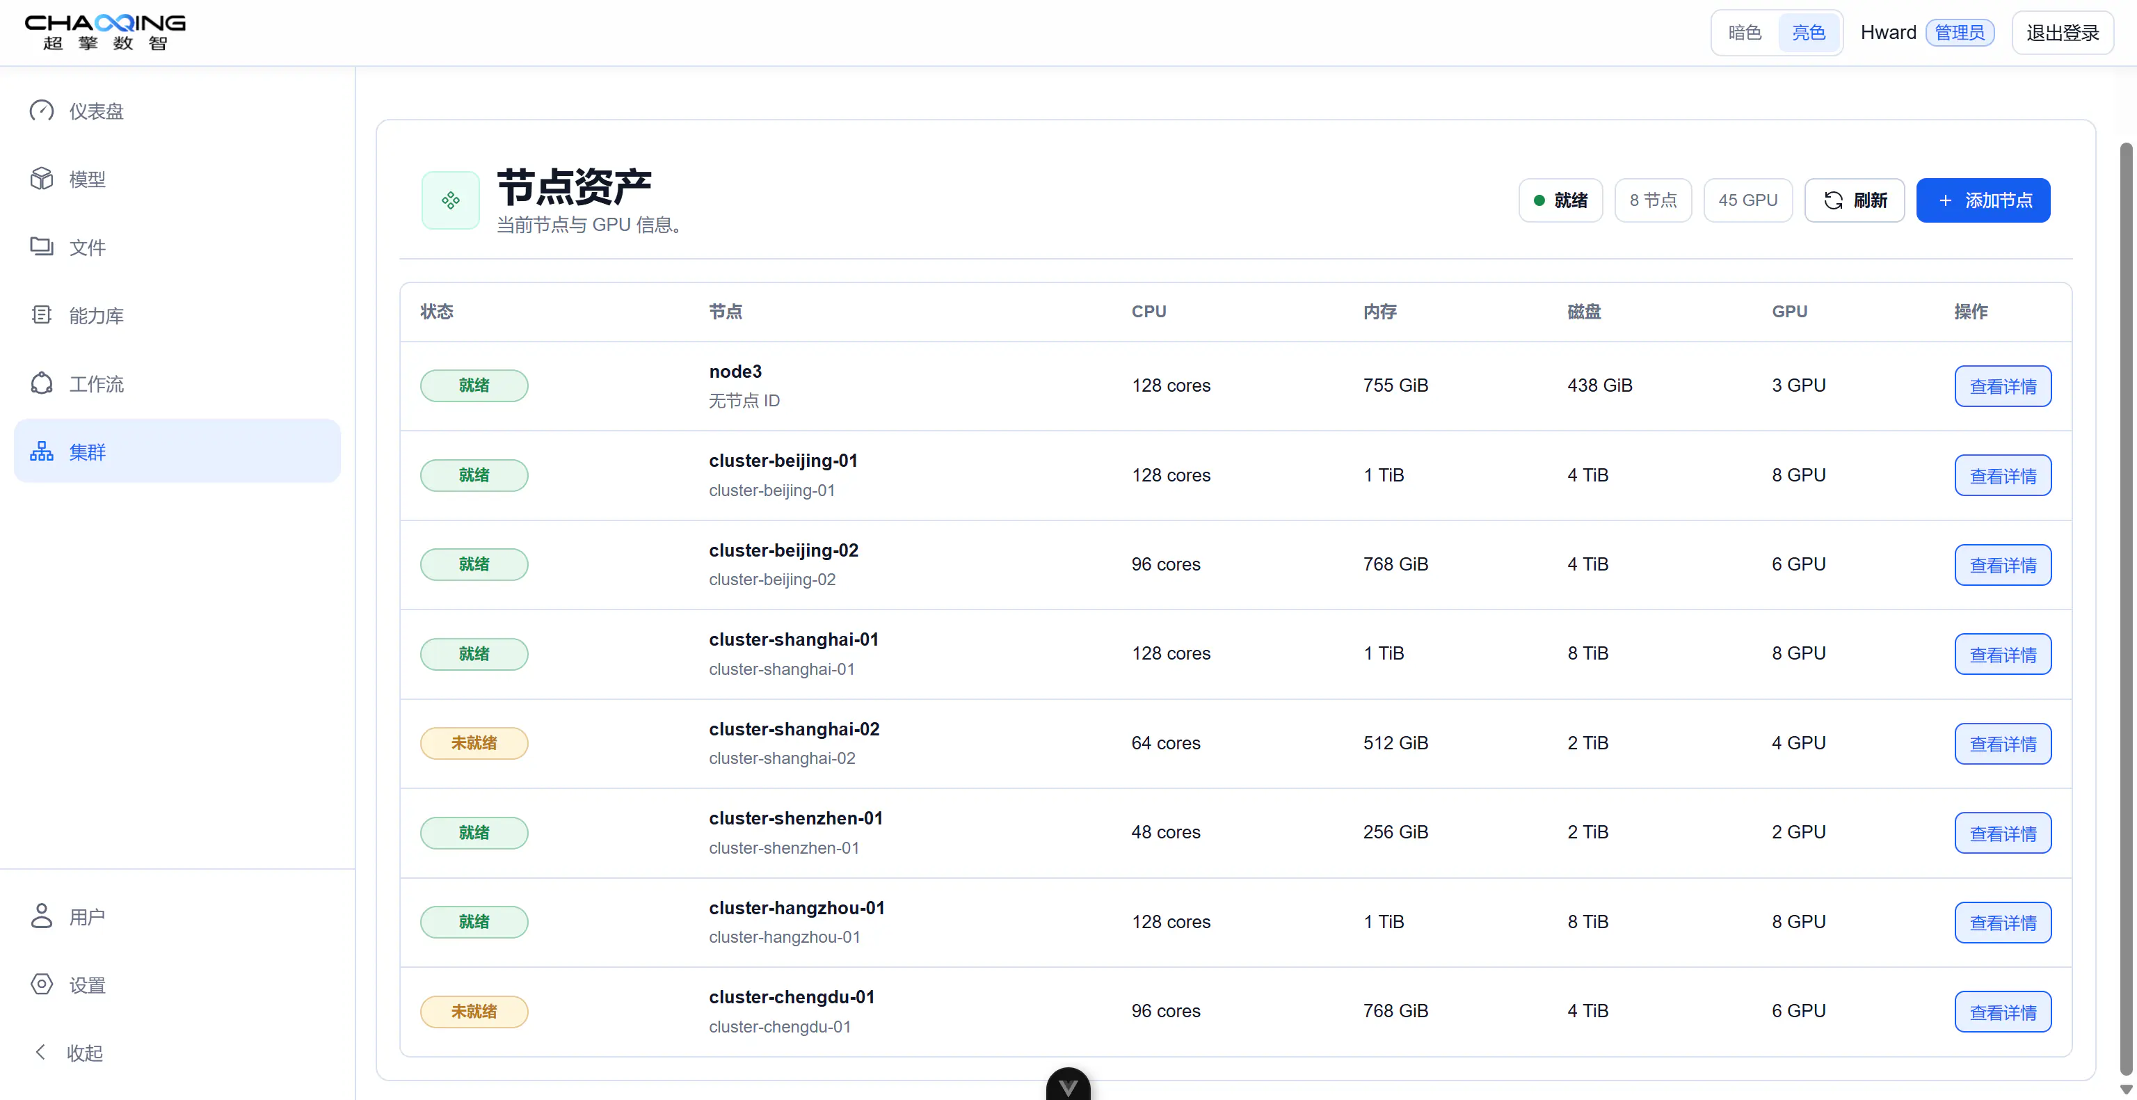Click the 磁盘 column header

click(1584, 311)
